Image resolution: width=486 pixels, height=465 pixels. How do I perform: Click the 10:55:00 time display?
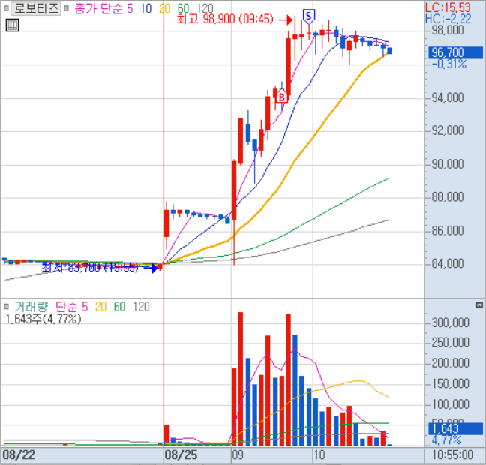452,454
